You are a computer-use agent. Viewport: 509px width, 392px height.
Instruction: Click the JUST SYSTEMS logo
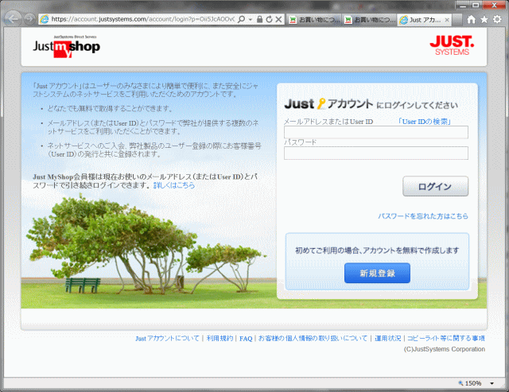(452, 45)
